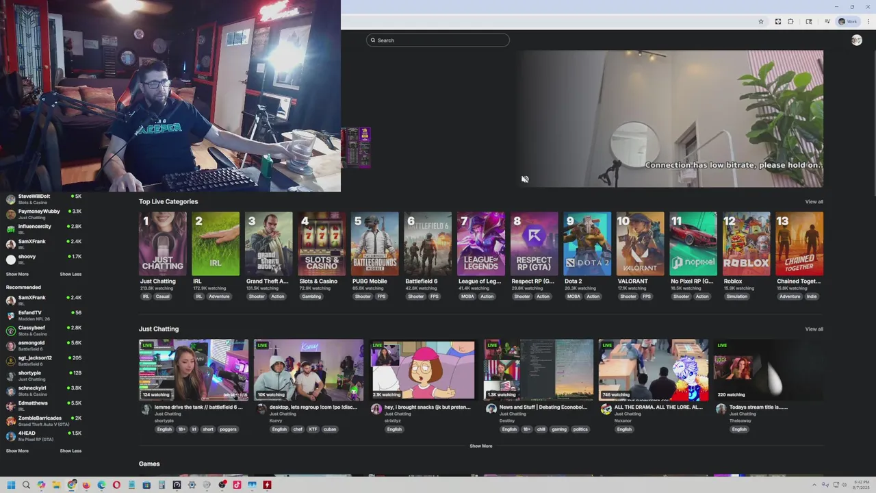This screenshot has height=493, width=876.
Task: Open the Slots & Casino category card
Action: coord(322,244)
